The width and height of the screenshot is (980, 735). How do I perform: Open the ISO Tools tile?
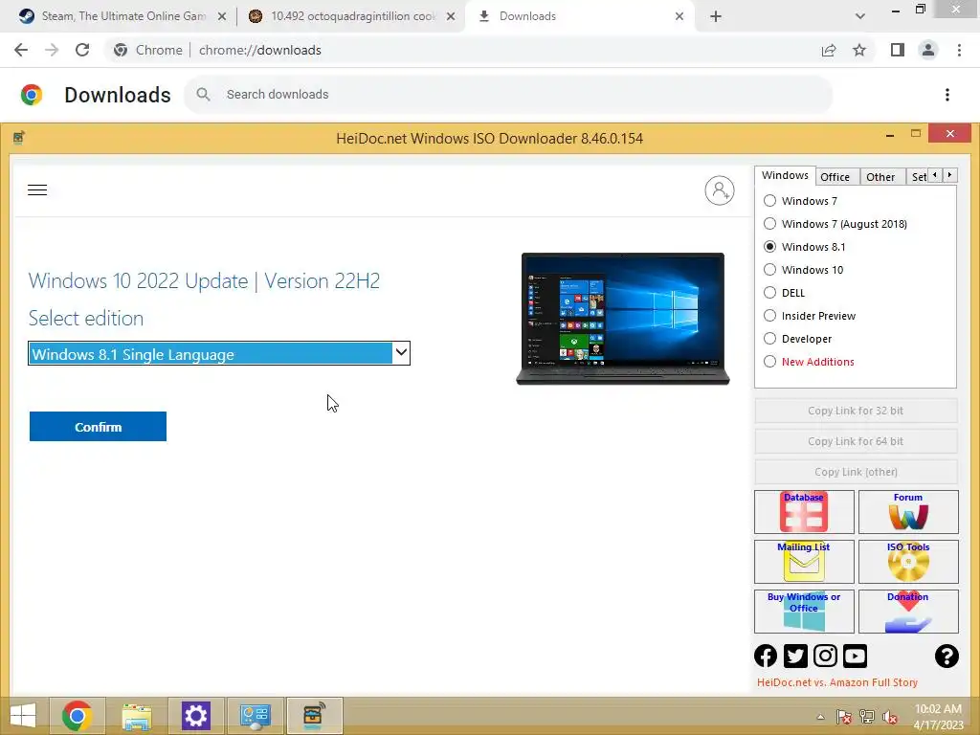click(x=908, y=561)
